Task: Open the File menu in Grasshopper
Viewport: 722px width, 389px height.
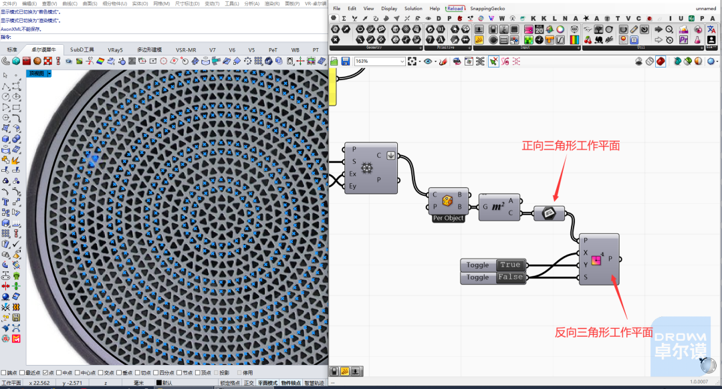Action: 336,8
